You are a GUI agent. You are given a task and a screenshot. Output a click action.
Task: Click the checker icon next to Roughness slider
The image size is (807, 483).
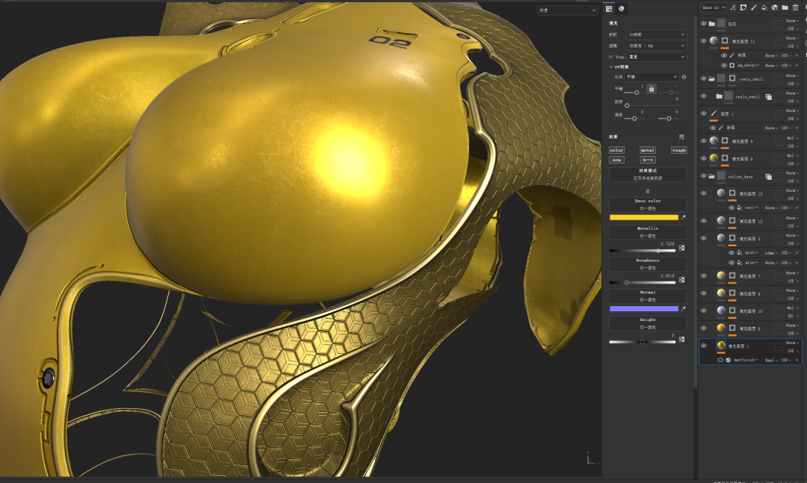tap(681, 280)
